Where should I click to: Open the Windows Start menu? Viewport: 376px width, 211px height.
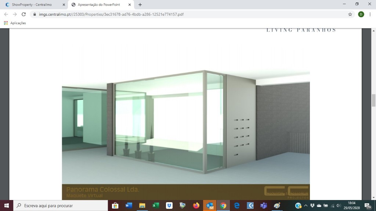[6, 206]
